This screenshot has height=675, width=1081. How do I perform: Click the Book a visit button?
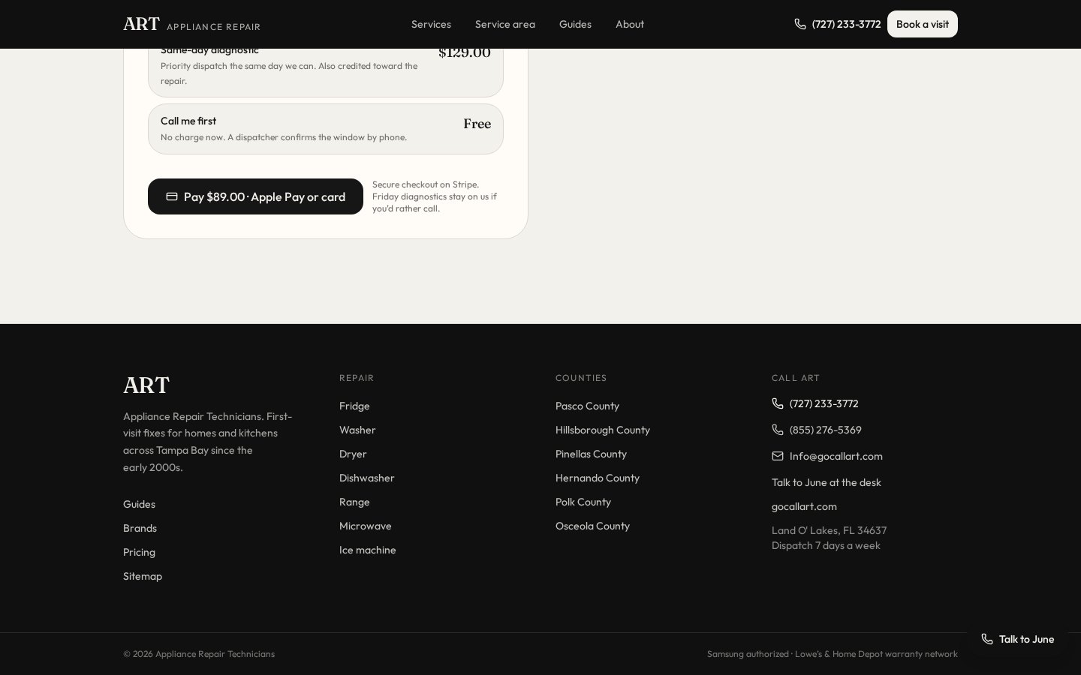922,24
